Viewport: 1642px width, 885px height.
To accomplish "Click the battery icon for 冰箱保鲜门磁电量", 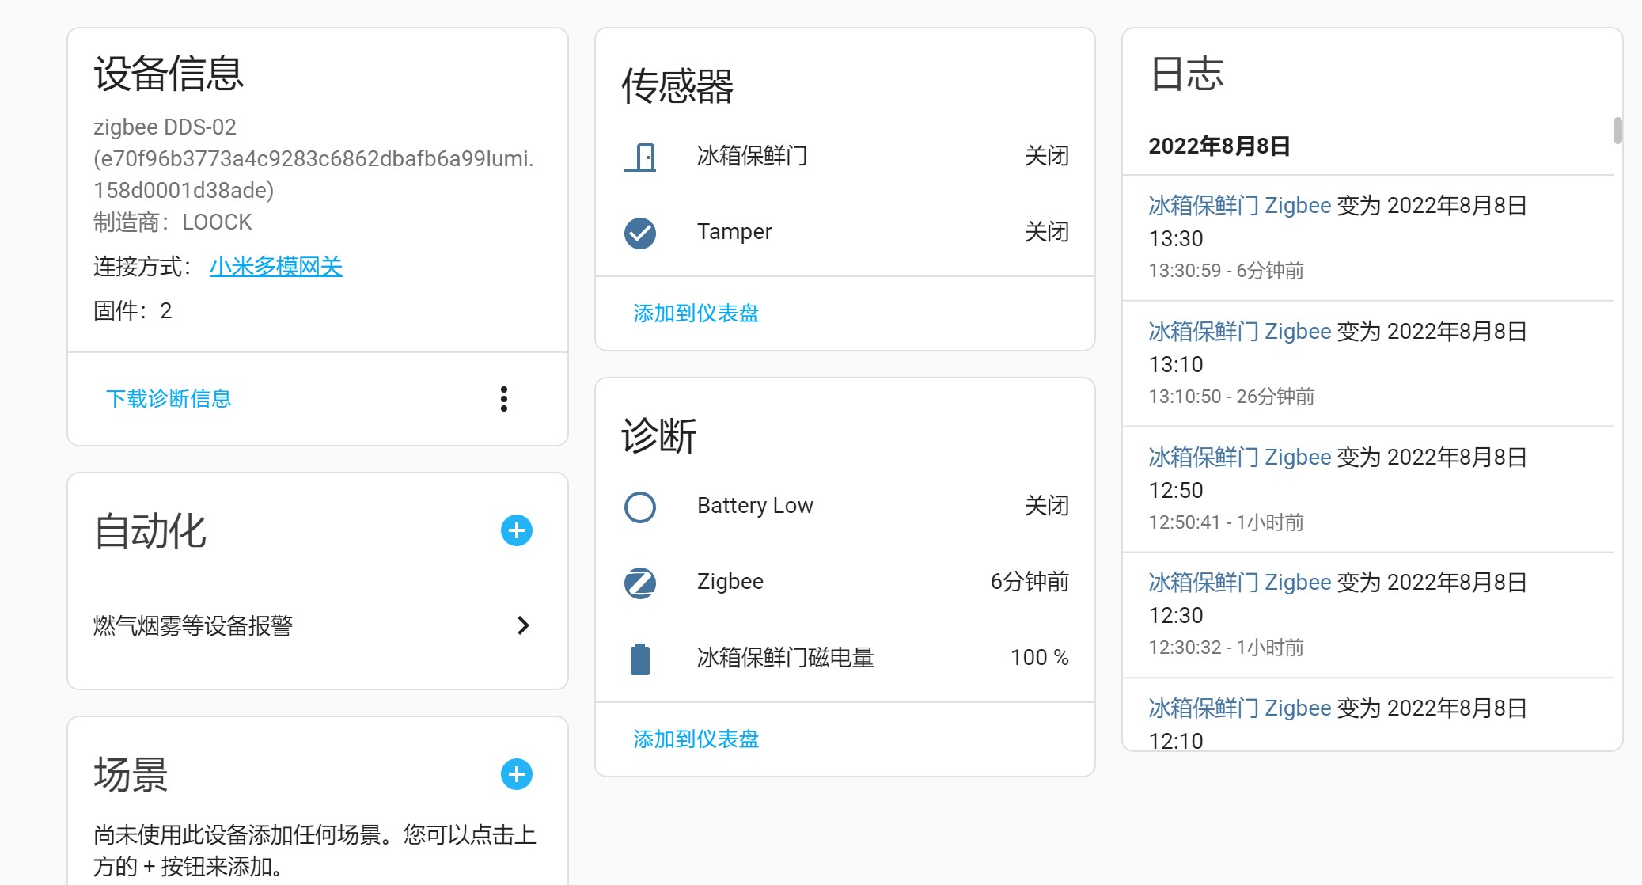I will [640, 659].
